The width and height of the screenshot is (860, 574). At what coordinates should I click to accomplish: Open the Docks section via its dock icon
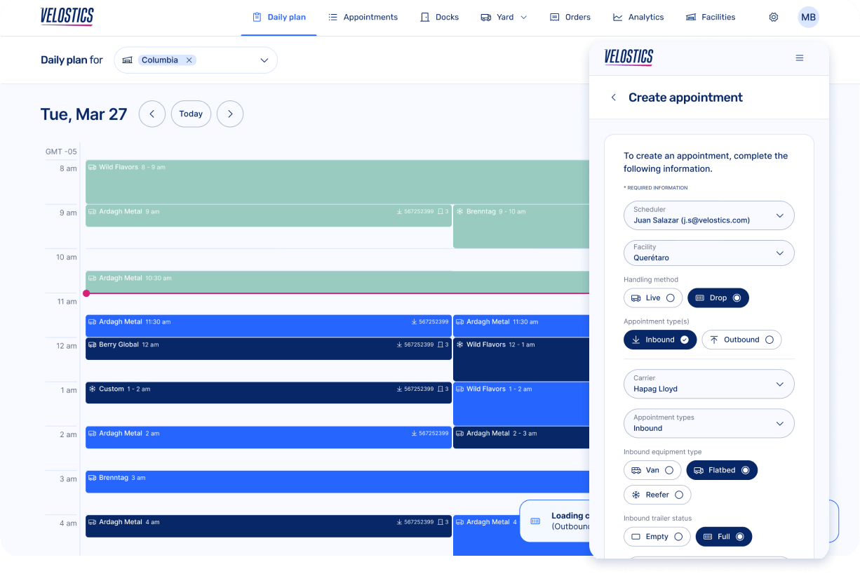[x=423, y=17]
